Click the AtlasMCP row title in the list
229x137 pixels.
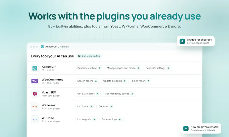click(48, 67)
